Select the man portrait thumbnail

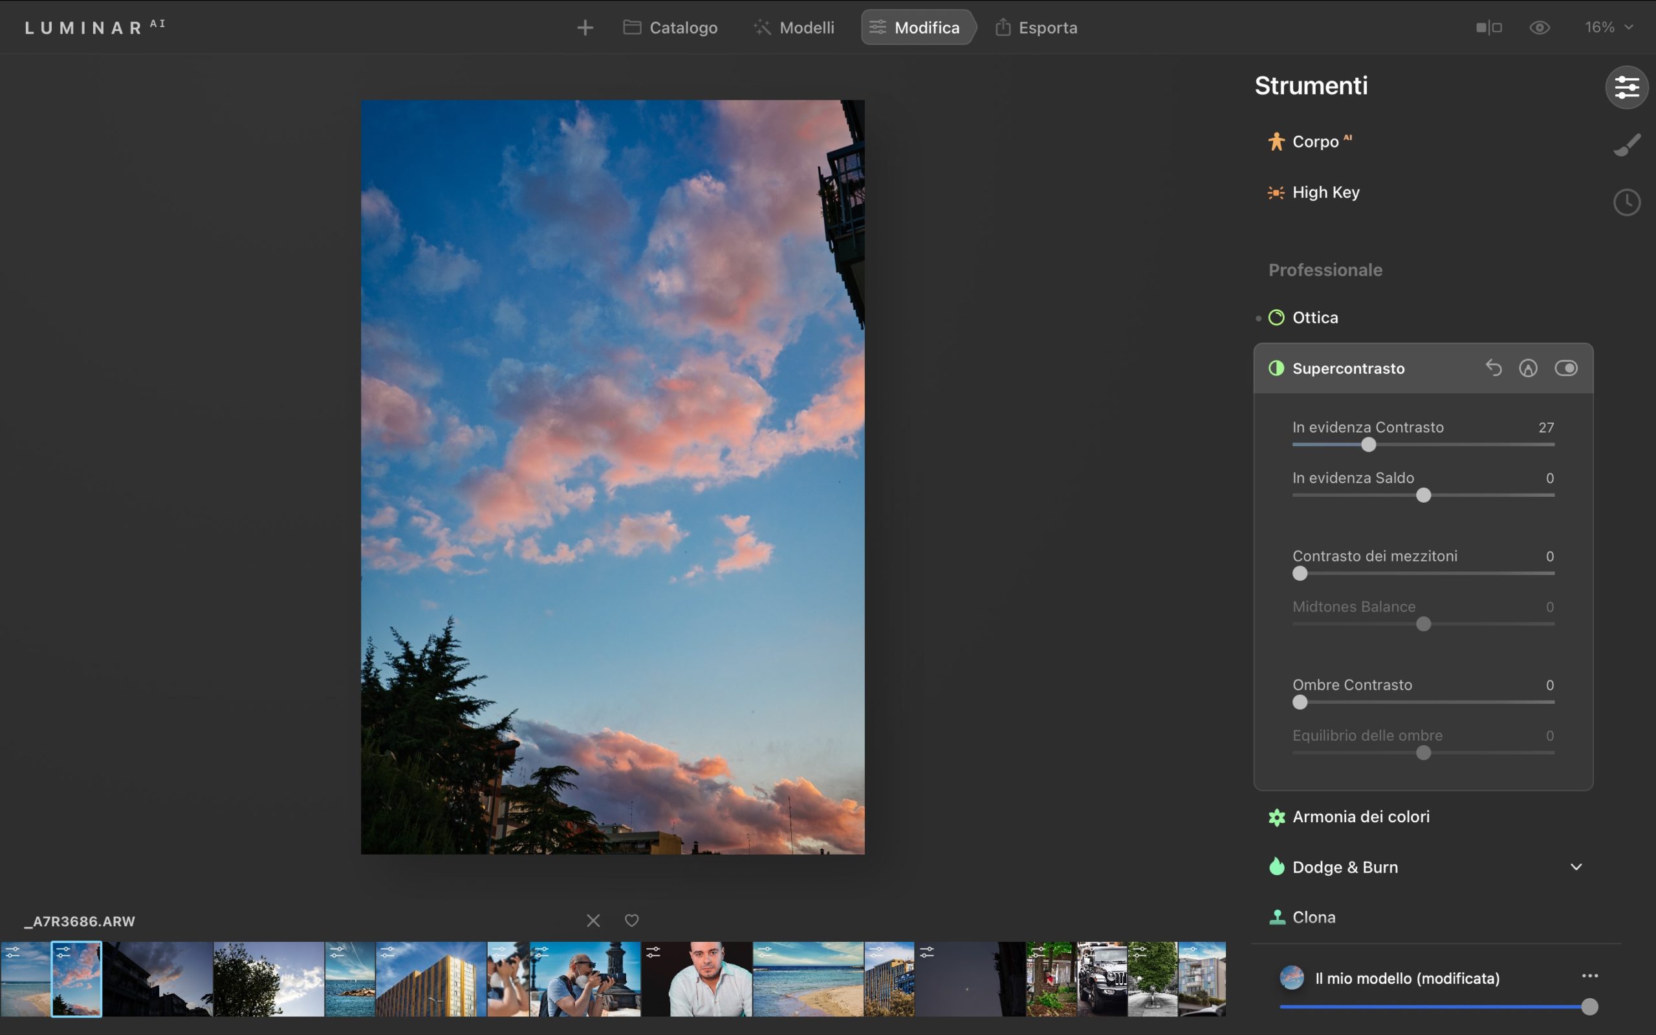[697, 979]
